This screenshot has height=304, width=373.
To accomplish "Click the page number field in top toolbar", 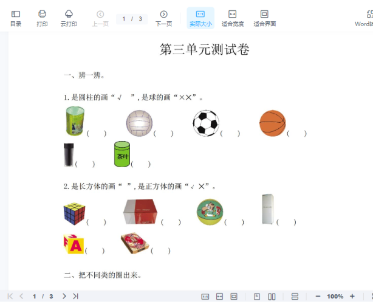I will [x=132, y=19].
